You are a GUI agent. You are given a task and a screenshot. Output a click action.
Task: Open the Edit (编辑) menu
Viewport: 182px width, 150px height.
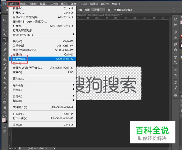point(24,4)
